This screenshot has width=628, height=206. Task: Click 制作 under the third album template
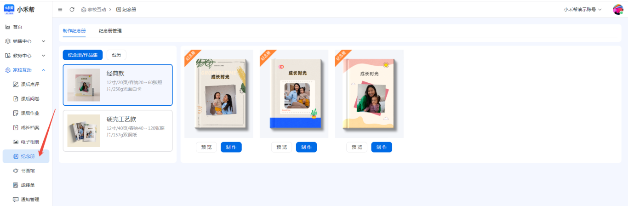[x=382, y=147]
